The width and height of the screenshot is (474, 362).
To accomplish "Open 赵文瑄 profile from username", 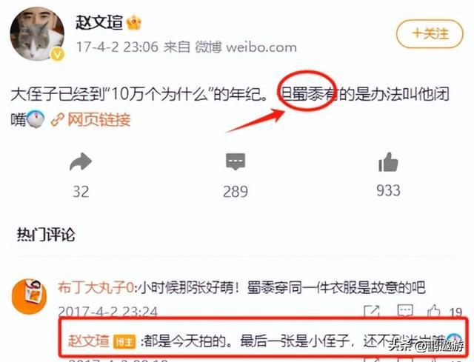I will tap(99, 23).
